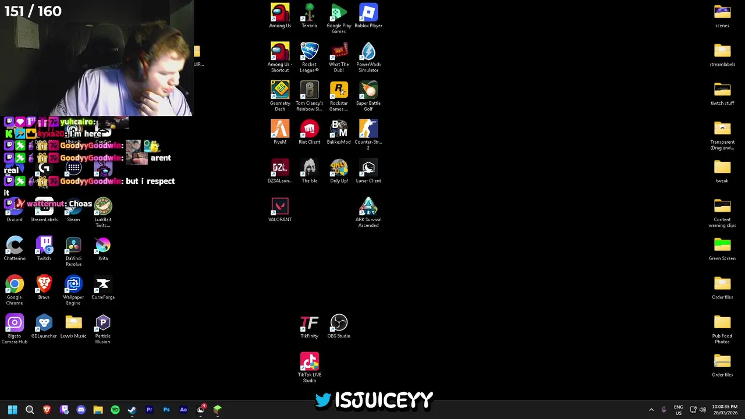The image size is (745, 419).
Task: Launch Particle Illusion
Action: tap(103, 329)
